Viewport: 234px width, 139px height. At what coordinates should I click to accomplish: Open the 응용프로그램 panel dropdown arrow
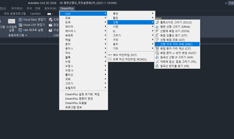click(x=26, y=35)
